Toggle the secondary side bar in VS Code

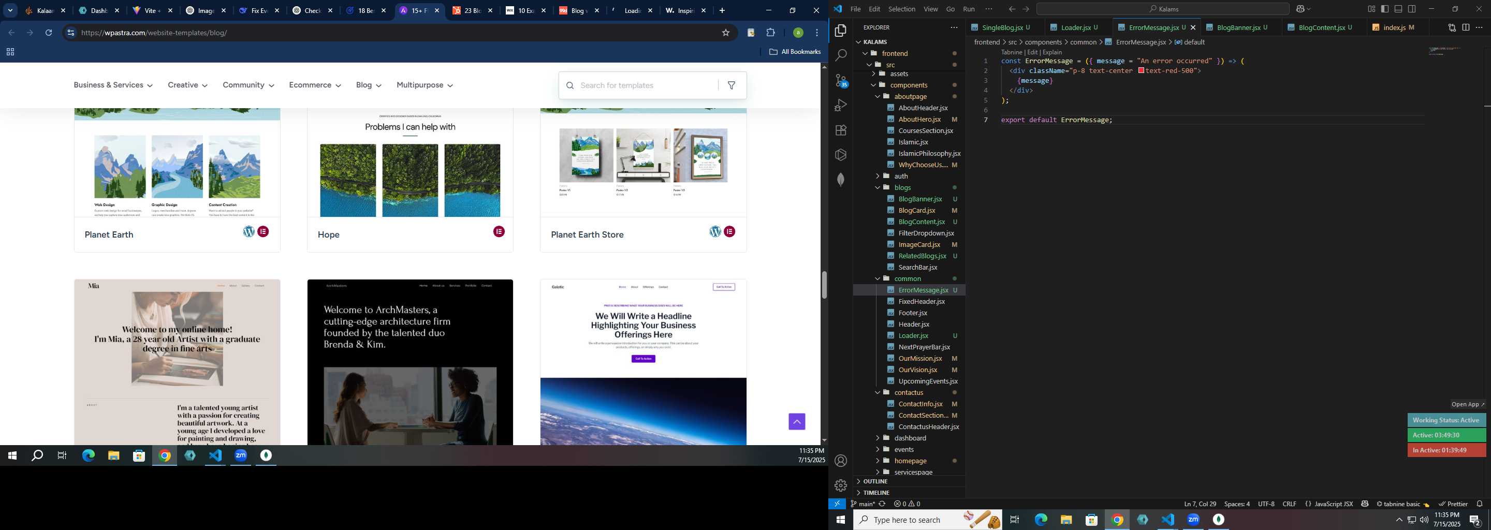[x=1412, y=9]
